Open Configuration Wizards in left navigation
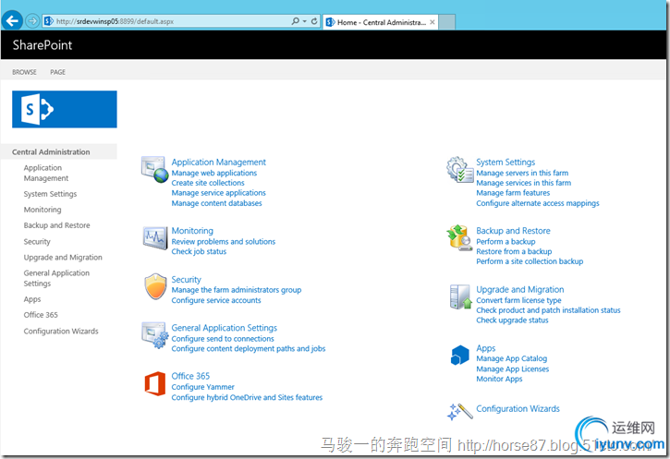The image size is (670, 459). tap(61, 332)
